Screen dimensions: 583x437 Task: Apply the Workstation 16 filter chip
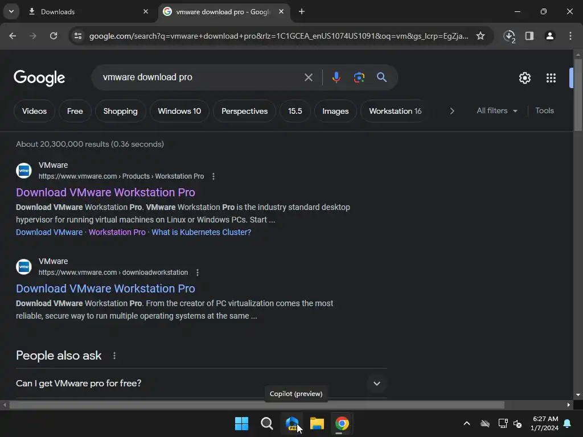(x=395, y=111)
